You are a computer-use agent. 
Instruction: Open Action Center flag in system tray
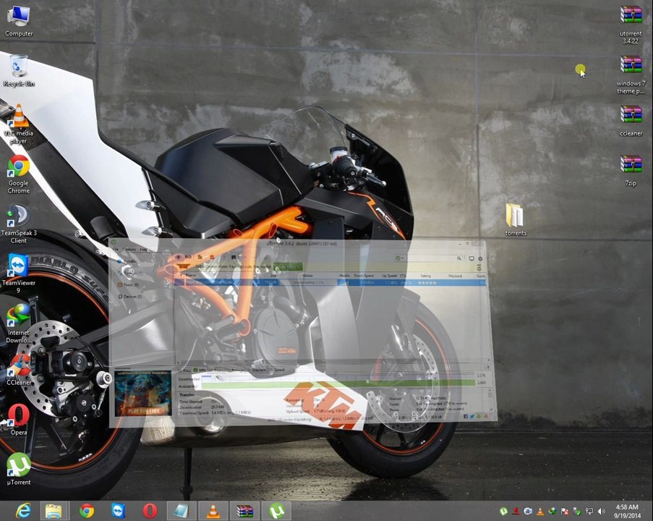pyautogui.click(x=565, y=511)
